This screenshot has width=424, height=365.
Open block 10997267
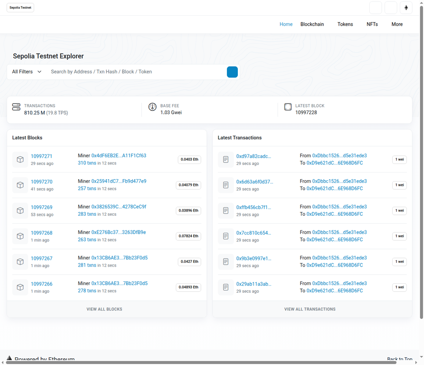(x=42, y=258)
